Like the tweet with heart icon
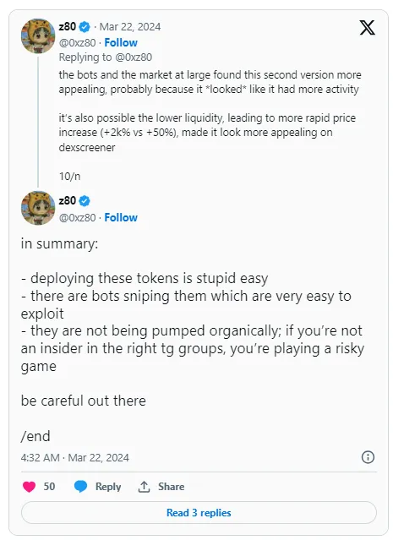393x540 pixels. click(30, 487)
